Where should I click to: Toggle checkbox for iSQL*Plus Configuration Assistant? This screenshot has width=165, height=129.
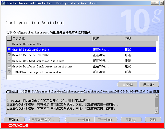[9, 72]
